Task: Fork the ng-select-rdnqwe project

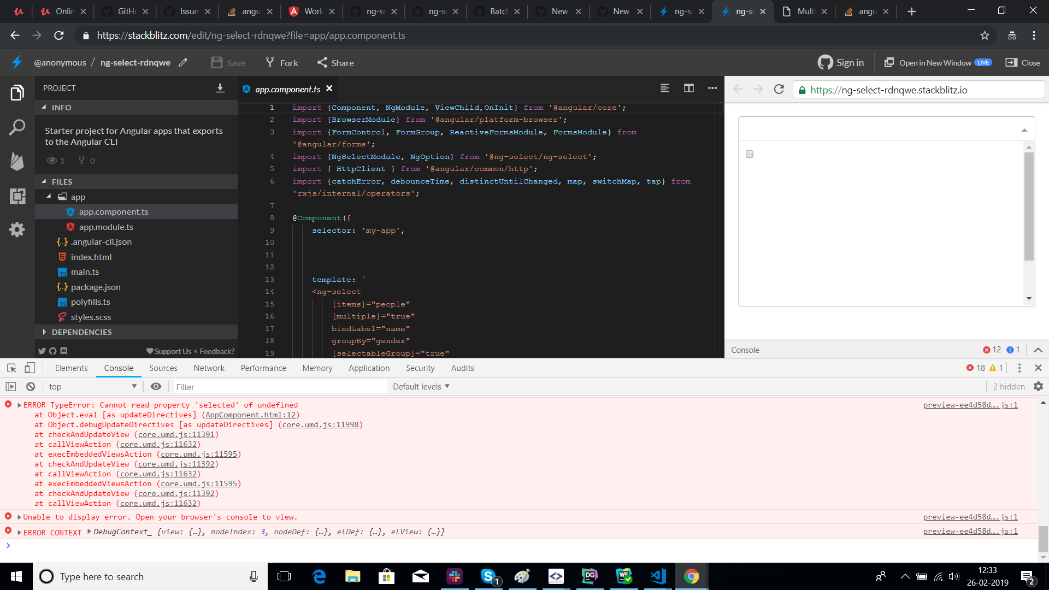Action: click(x=281, y=62)
